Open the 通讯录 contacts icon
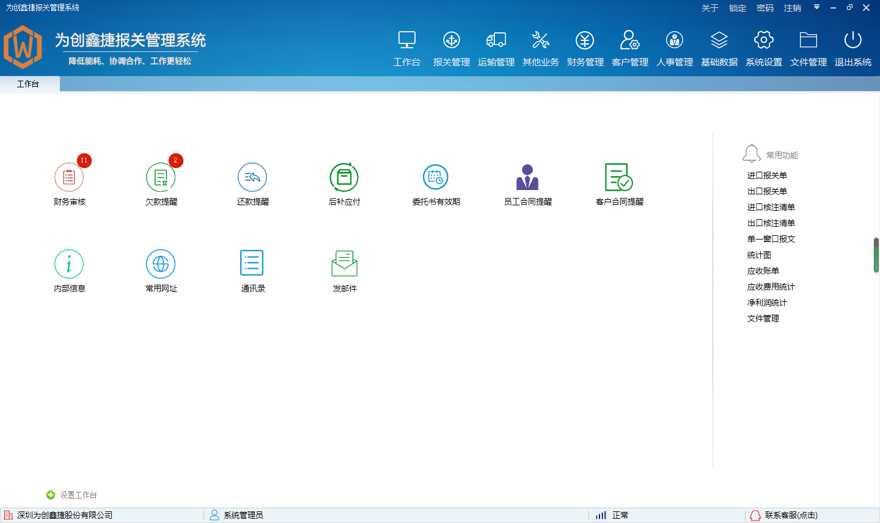This screenshot has height=523, width=880. [252, 264]
